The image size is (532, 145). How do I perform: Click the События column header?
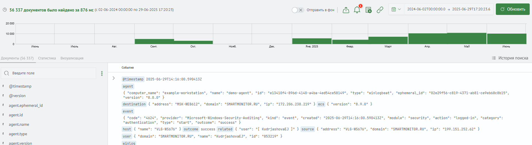pyautogui.click(x=128, y=68)
